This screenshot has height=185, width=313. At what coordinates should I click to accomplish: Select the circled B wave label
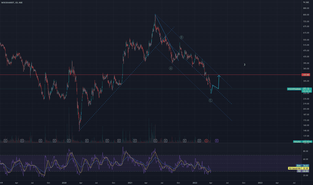coord(181,37)
